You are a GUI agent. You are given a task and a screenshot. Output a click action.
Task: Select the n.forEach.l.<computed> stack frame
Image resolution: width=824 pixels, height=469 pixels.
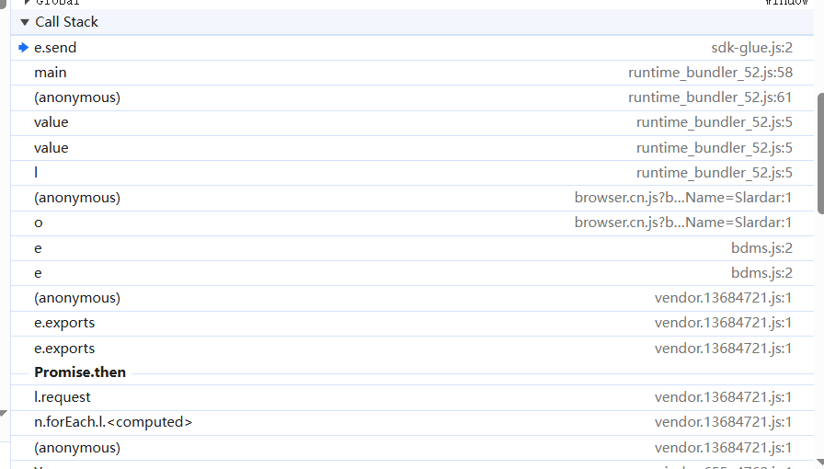click(412, 422)
